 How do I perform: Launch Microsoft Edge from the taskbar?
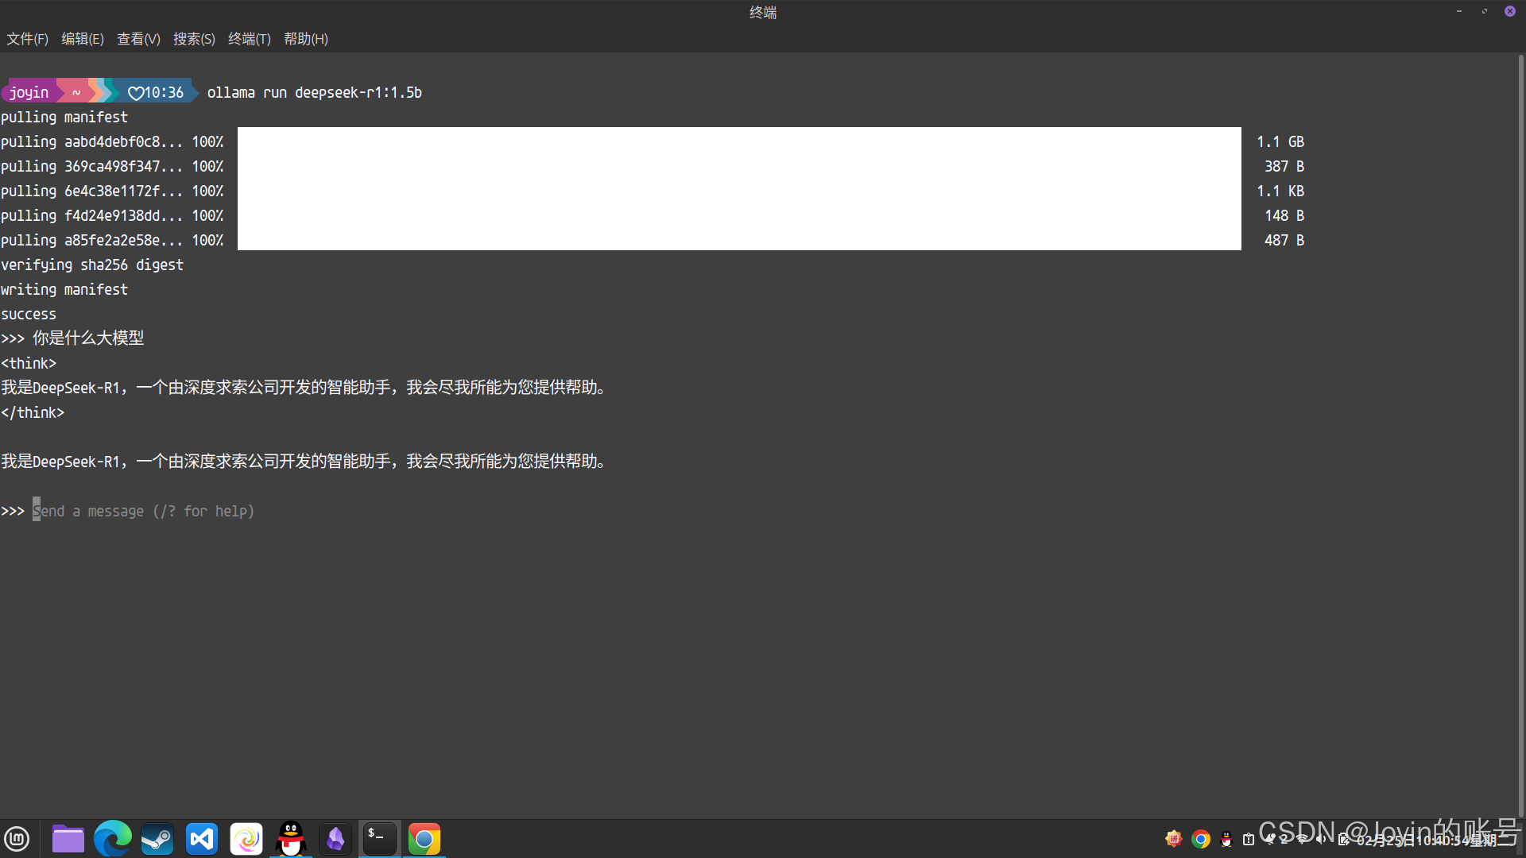pos(113,839)
